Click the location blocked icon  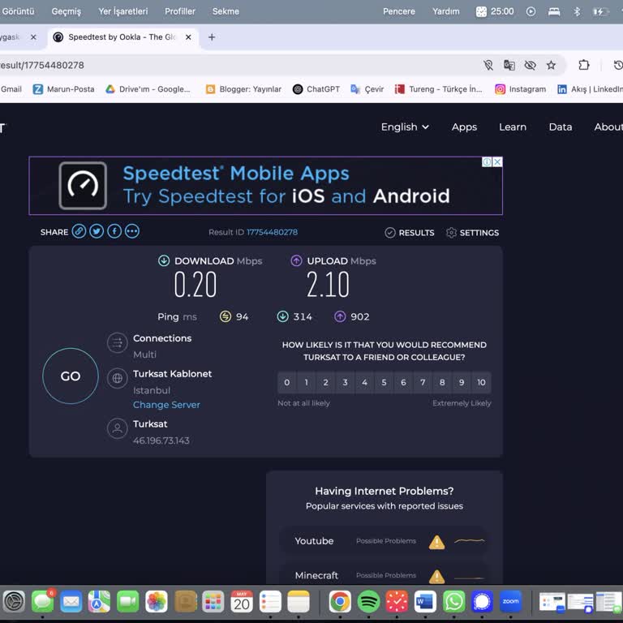tap(488, 65)
